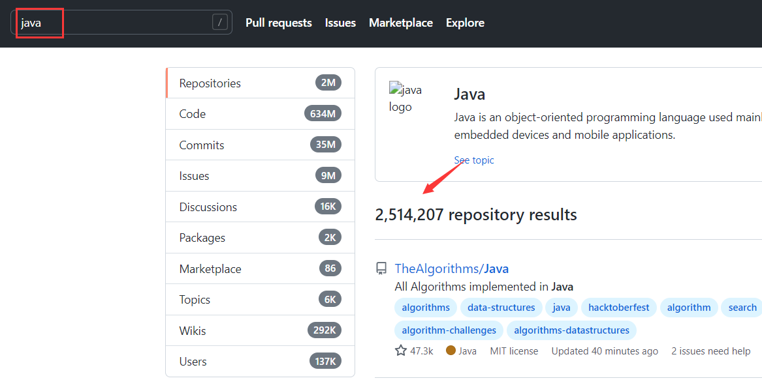Click the Java topic heading

click(469, 94)
